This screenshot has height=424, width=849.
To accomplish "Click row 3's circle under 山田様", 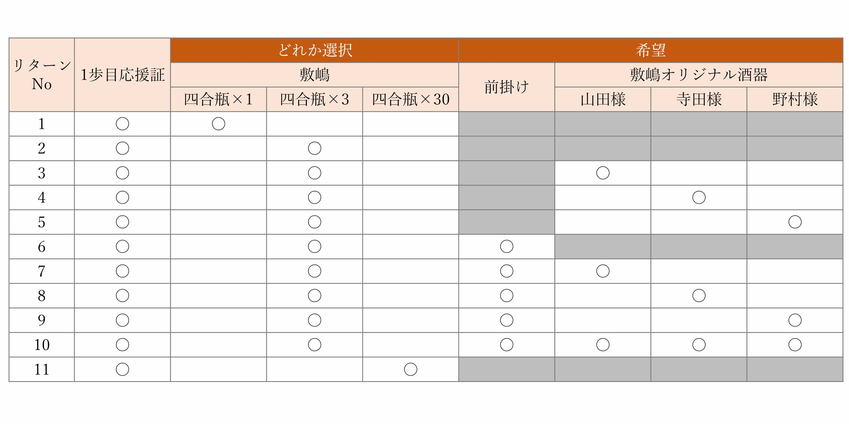I will pos(603,173).
